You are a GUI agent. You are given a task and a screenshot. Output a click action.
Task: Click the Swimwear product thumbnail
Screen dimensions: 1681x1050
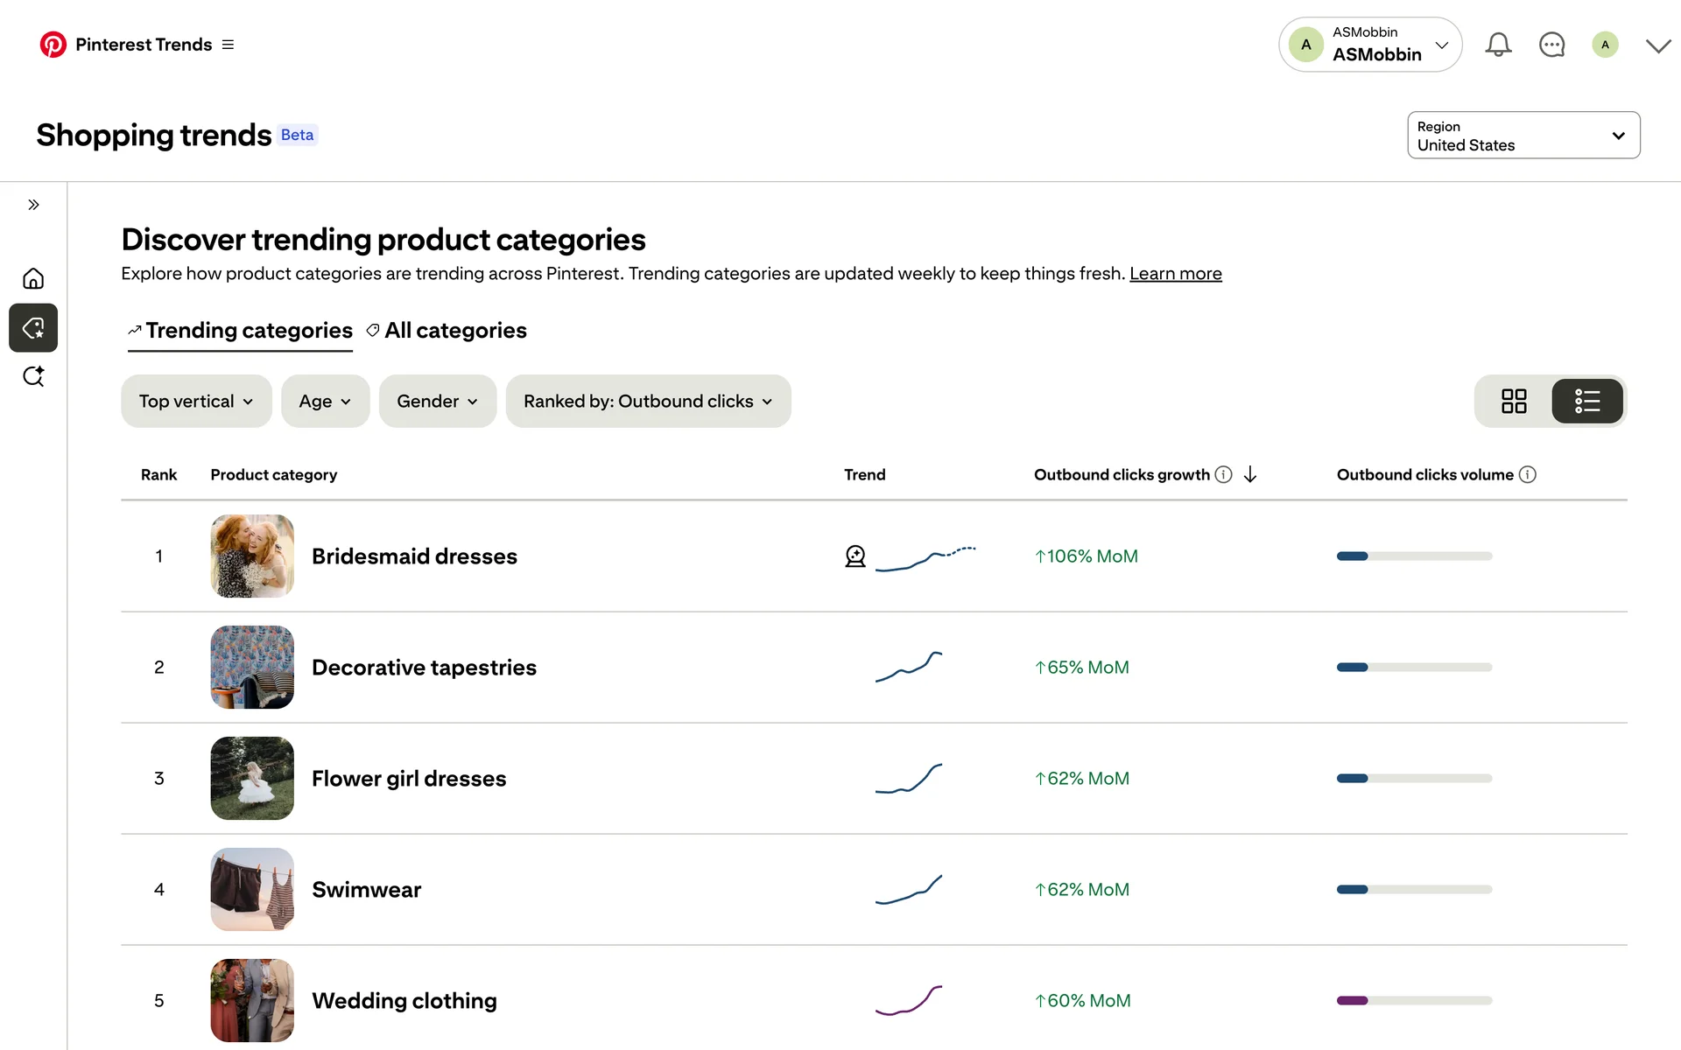[x=252, y=889]
